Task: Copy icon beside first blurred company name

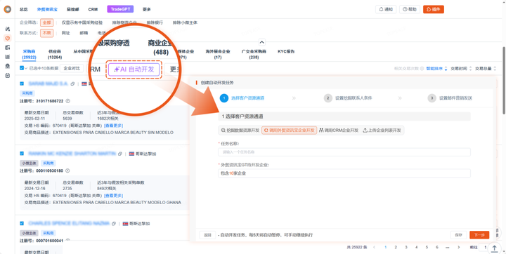Action: (x=72, y=83)
